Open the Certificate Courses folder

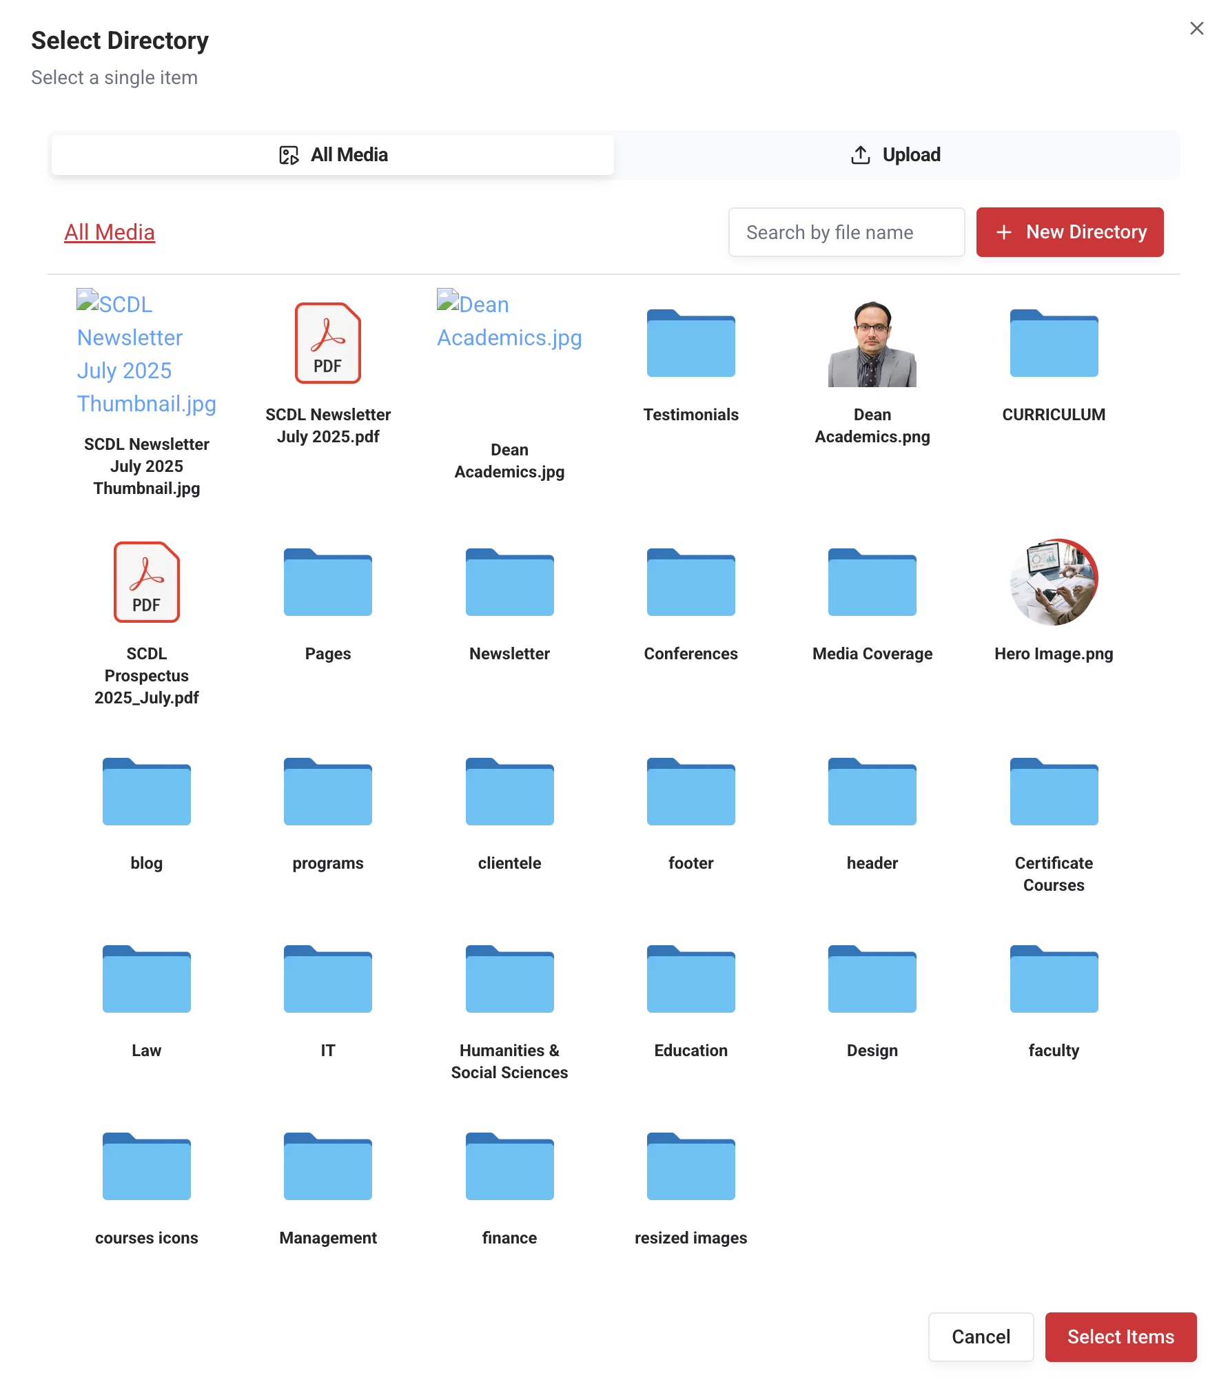pos(1053,792)
